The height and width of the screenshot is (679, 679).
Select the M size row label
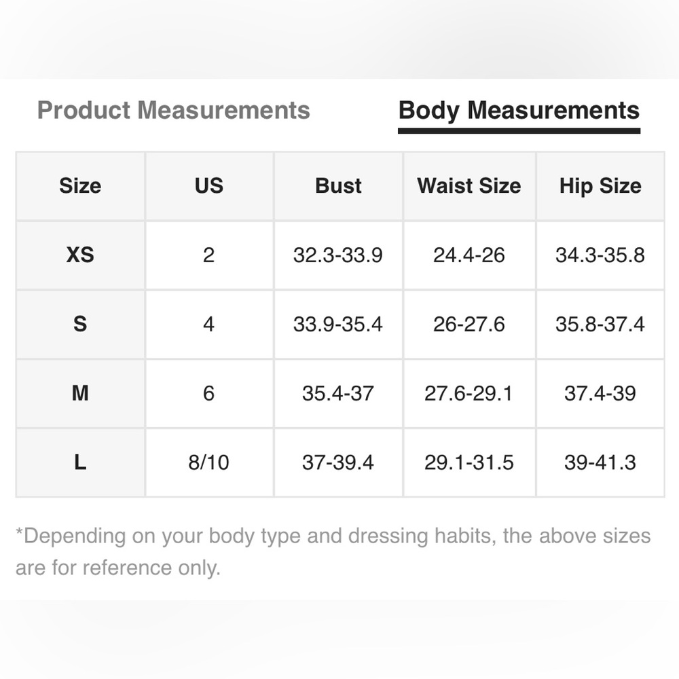[80, 393]
